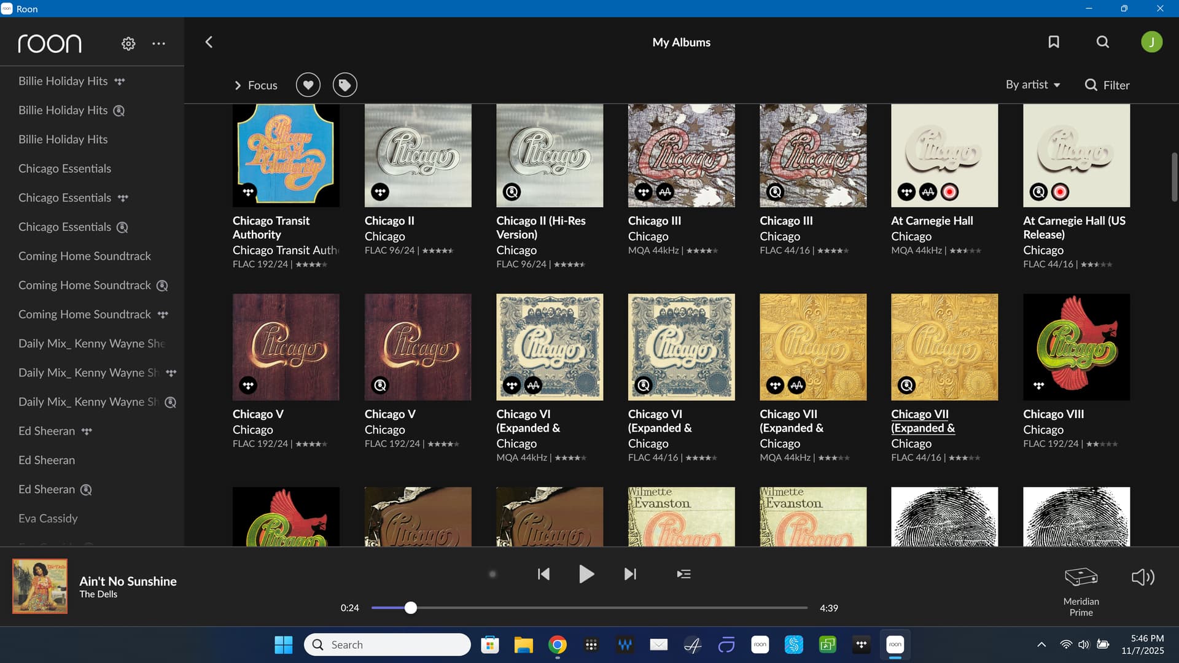Click the playback seek bar

[x=589, y=608]
